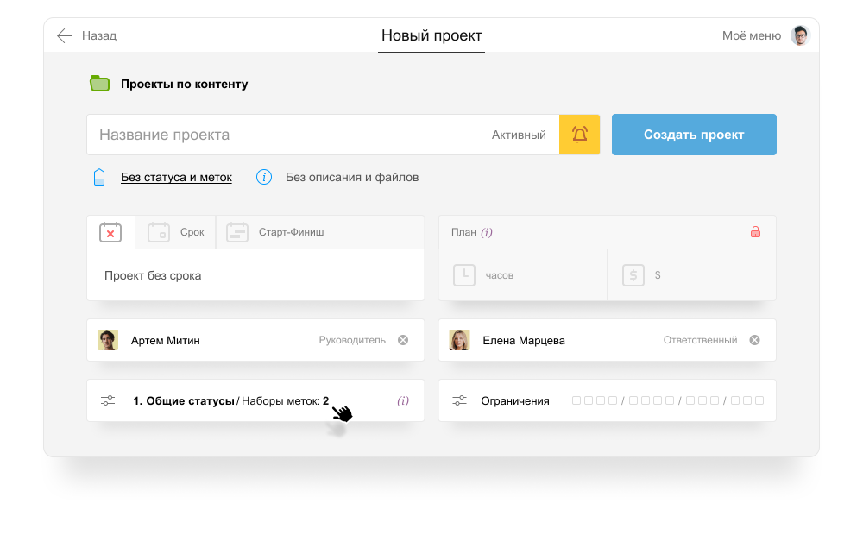Remove Артем Митин as Руководитель
Viewport: 863px width, 535px height.
tap(403, 340)
